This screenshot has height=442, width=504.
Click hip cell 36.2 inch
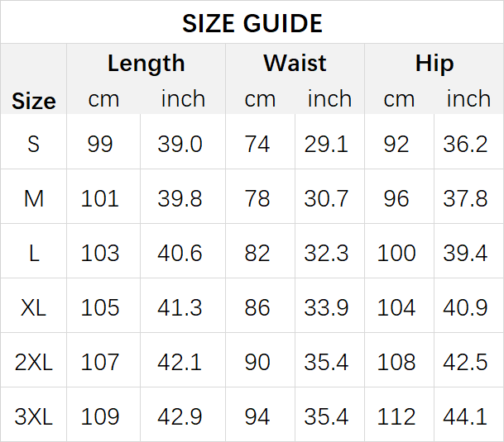[x=465, y=144]
